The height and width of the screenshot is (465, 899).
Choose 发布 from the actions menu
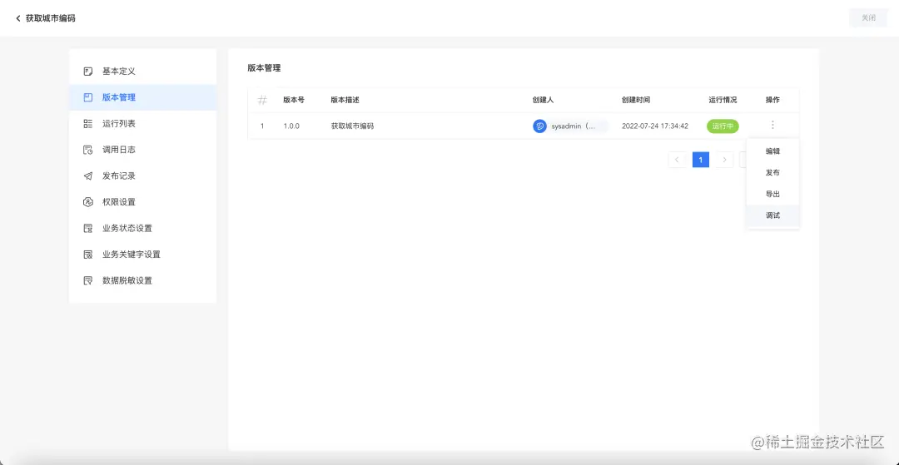tap(772, 173)
